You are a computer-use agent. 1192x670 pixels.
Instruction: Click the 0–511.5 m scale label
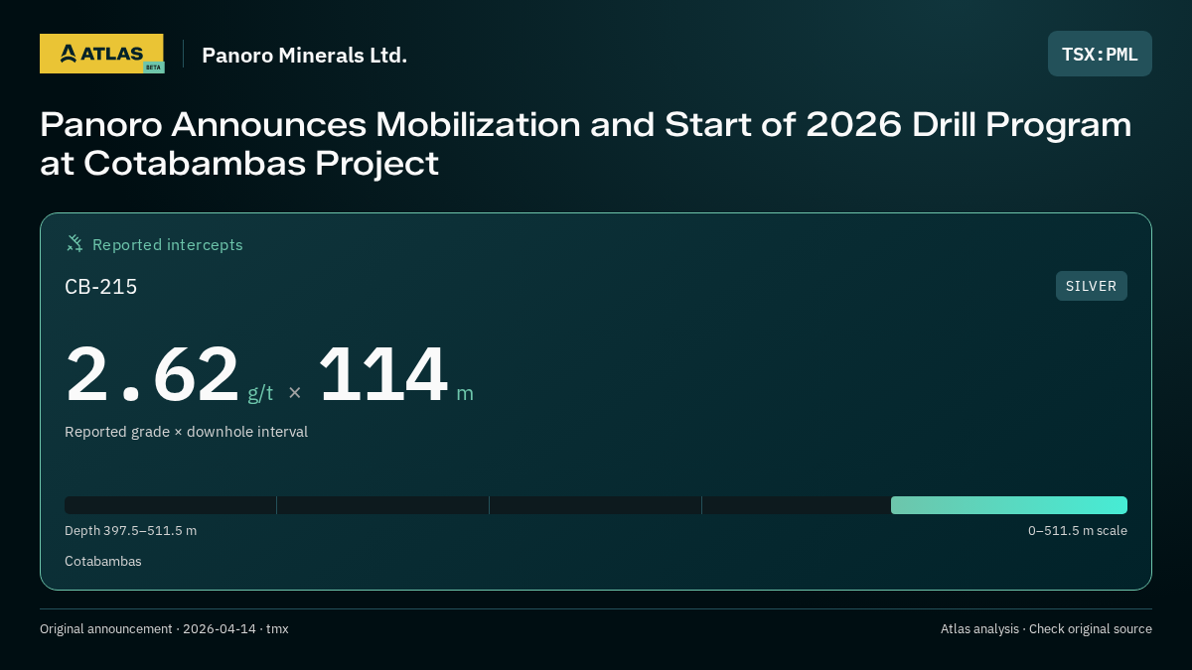point(1078,531)
